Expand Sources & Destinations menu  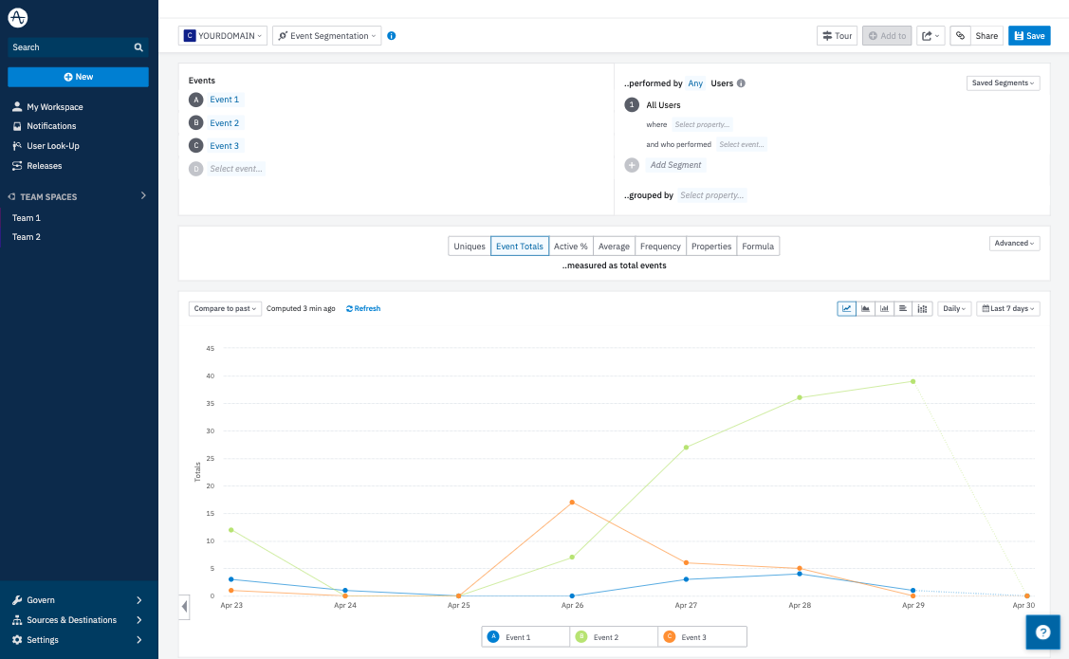(x=139, y=620)
